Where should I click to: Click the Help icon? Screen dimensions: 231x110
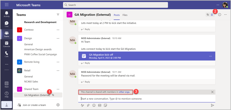pos(7,95)
